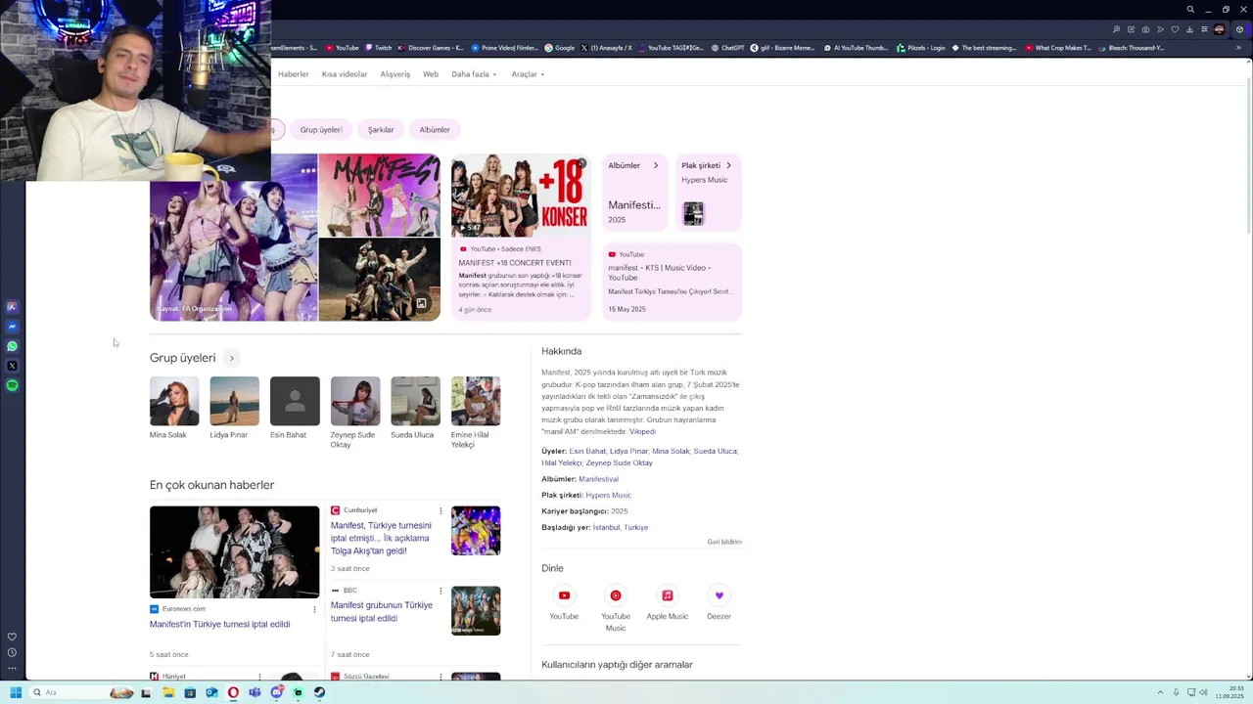This screenshot has height=704, width=1253.
Task: Open Sueda Uluca member card
Action: click(415, 408)
